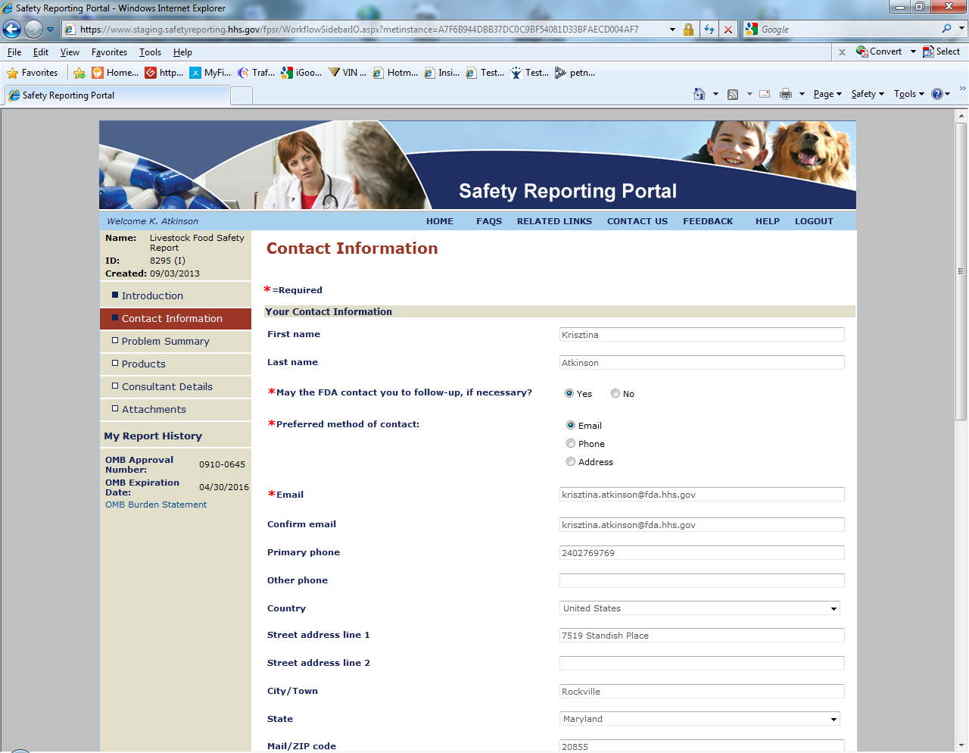Click into the Other phone field

click(702, 580)
